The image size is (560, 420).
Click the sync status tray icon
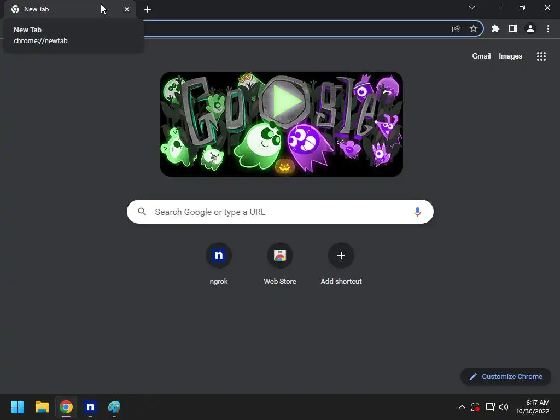point(475,407)
